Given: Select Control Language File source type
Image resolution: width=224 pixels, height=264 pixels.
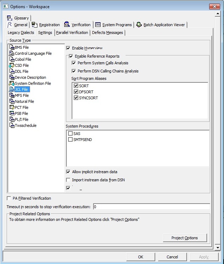Looking at the screenshot, I should click(x=33, y=53).
